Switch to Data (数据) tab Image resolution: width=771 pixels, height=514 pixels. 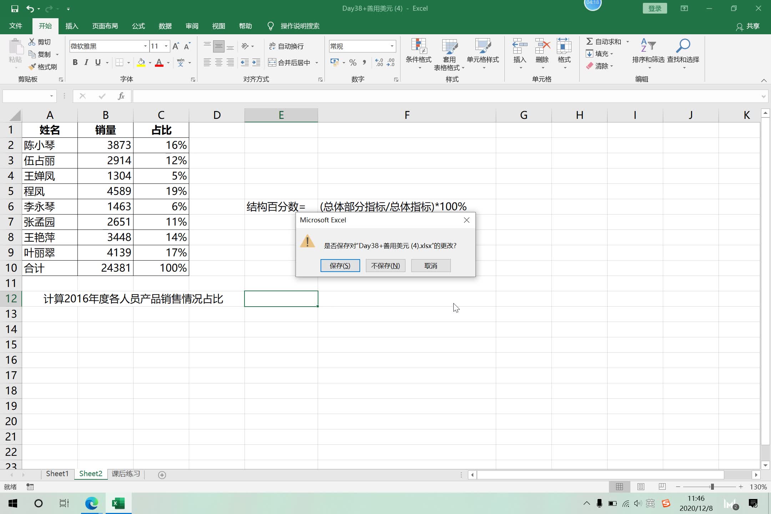(165, 26)
